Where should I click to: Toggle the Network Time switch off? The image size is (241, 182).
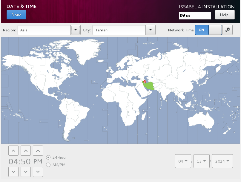[208, 30]
